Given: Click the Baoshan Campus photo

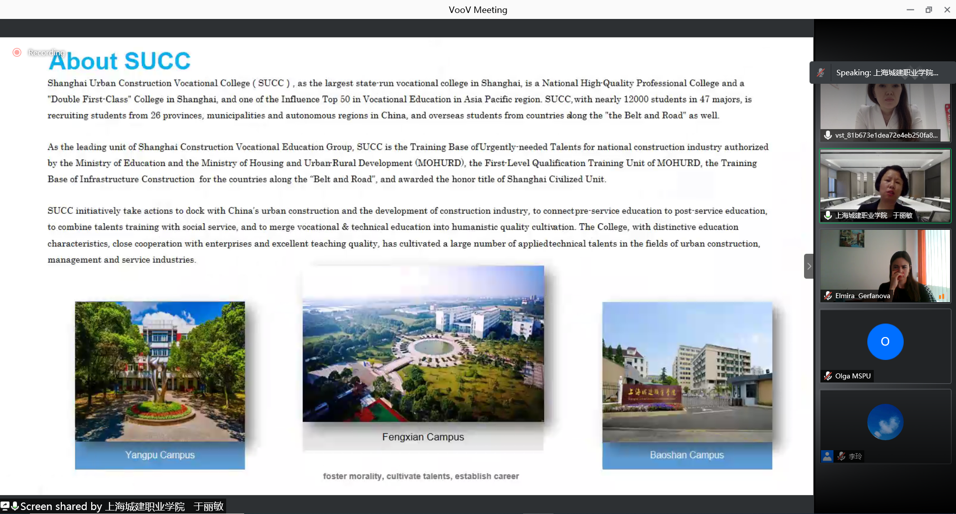Looking at the screenshot, I should 687,372.
